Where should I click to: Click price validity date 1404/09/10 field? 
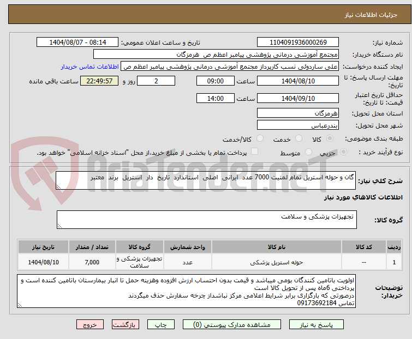(x=298, y=99)
